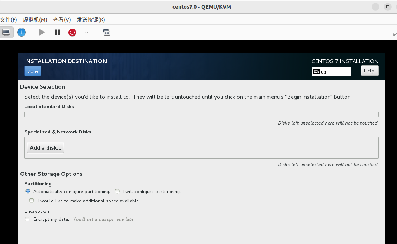Click the CENTOS 7 INSTALLATION label
The height and width of the screenshot is (244, 397).
point(345,61)
